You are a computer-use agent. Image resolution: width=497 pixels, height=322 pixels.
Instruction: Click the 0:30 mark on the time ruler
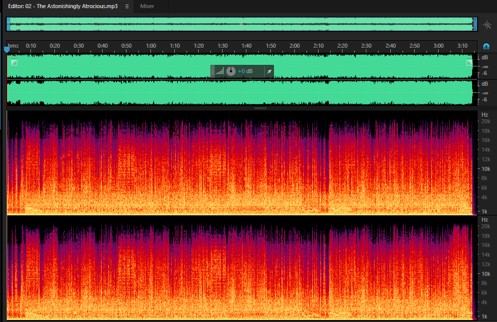click(79, 46)
